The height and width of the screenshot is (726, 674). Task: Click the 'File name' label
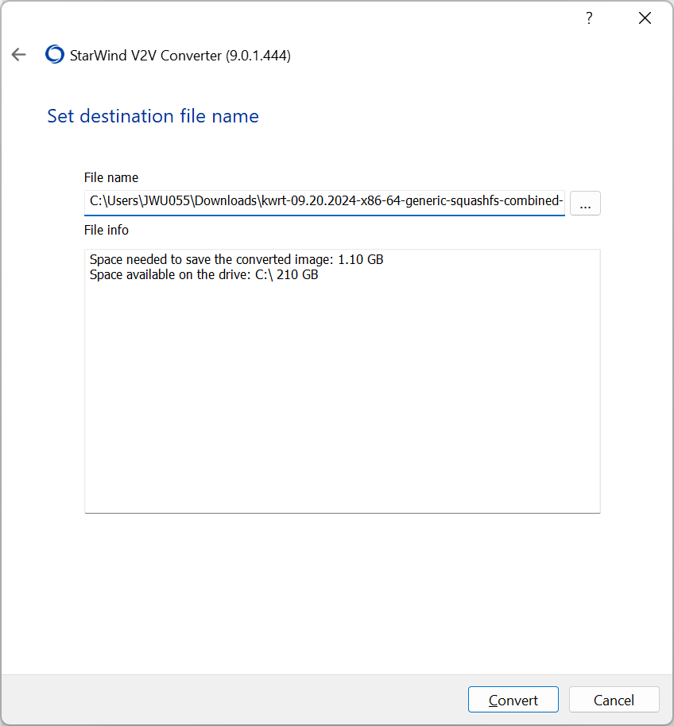tap(110, 177)
